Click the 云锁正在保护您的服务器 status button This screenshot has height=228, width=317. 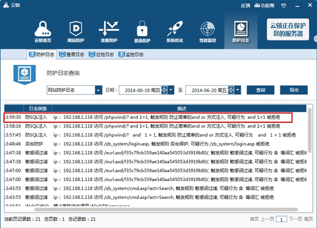[x=288, y=30]
